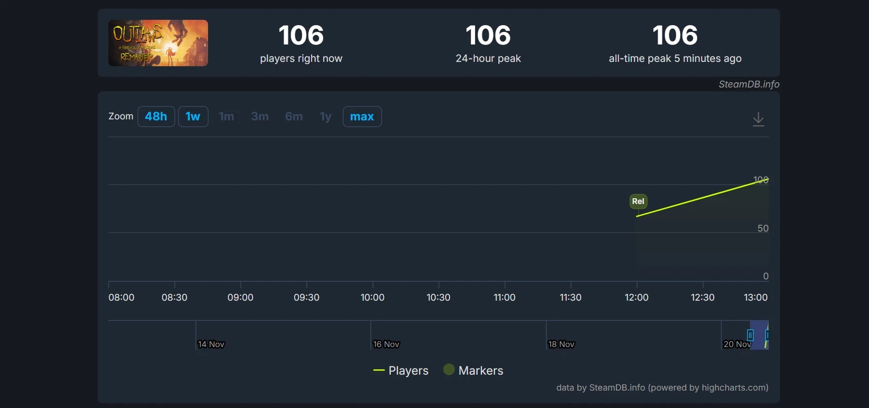Select the 6m zoom range
Image resolution: width=869 pixels, height=408 pixels.
coord(294,117)
